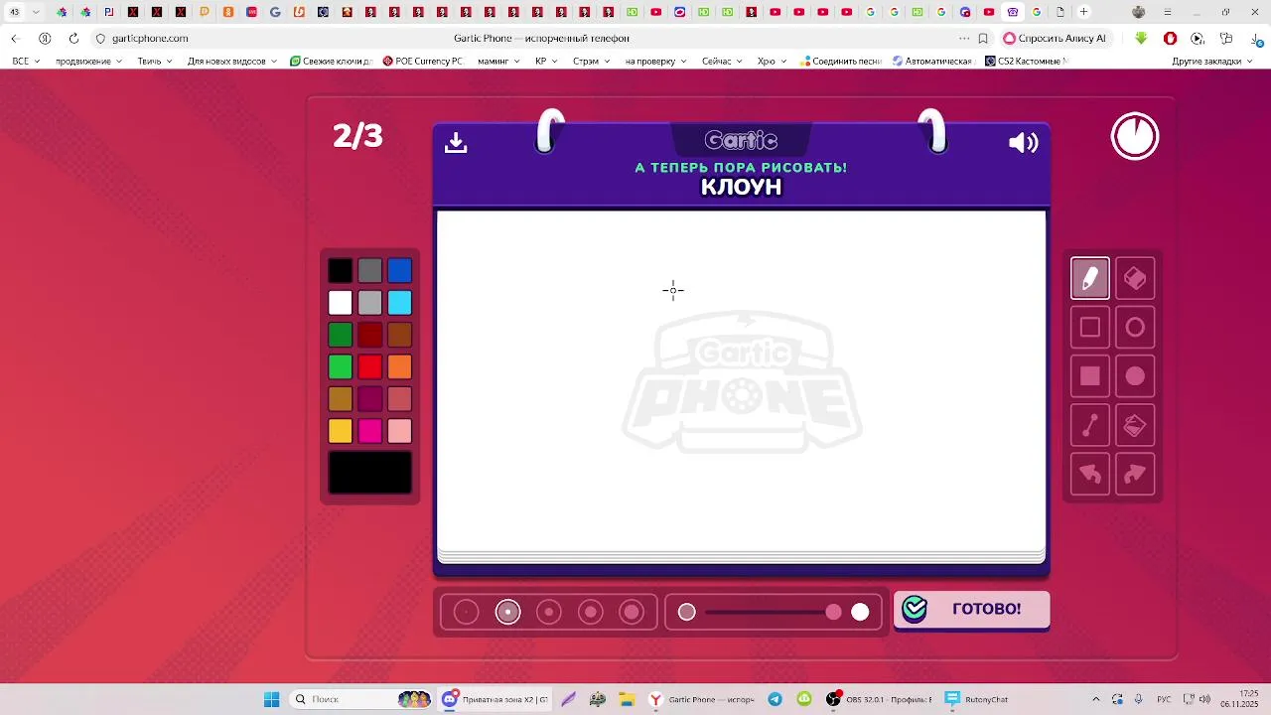
Task: Select the eraser tool
Action: coord(1135,279)
